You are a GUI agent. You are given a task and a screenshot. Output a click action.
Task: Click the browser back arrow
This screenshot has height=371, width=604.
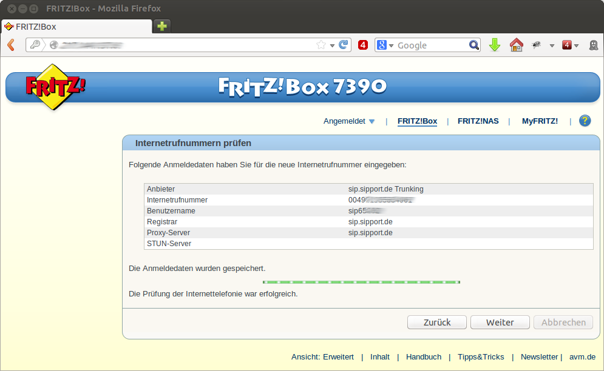pyautogui.click(x=11, y=45)
